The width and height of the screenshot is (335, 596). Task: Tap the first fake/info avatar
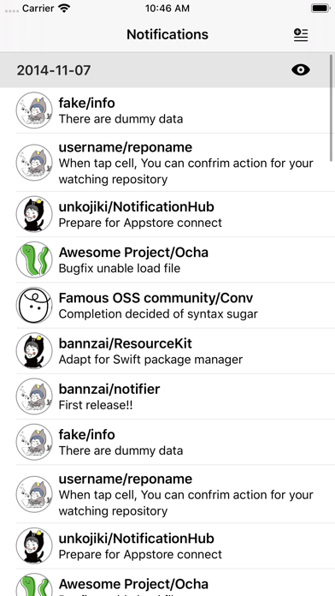pyautogui.click(x=34, y=110)
